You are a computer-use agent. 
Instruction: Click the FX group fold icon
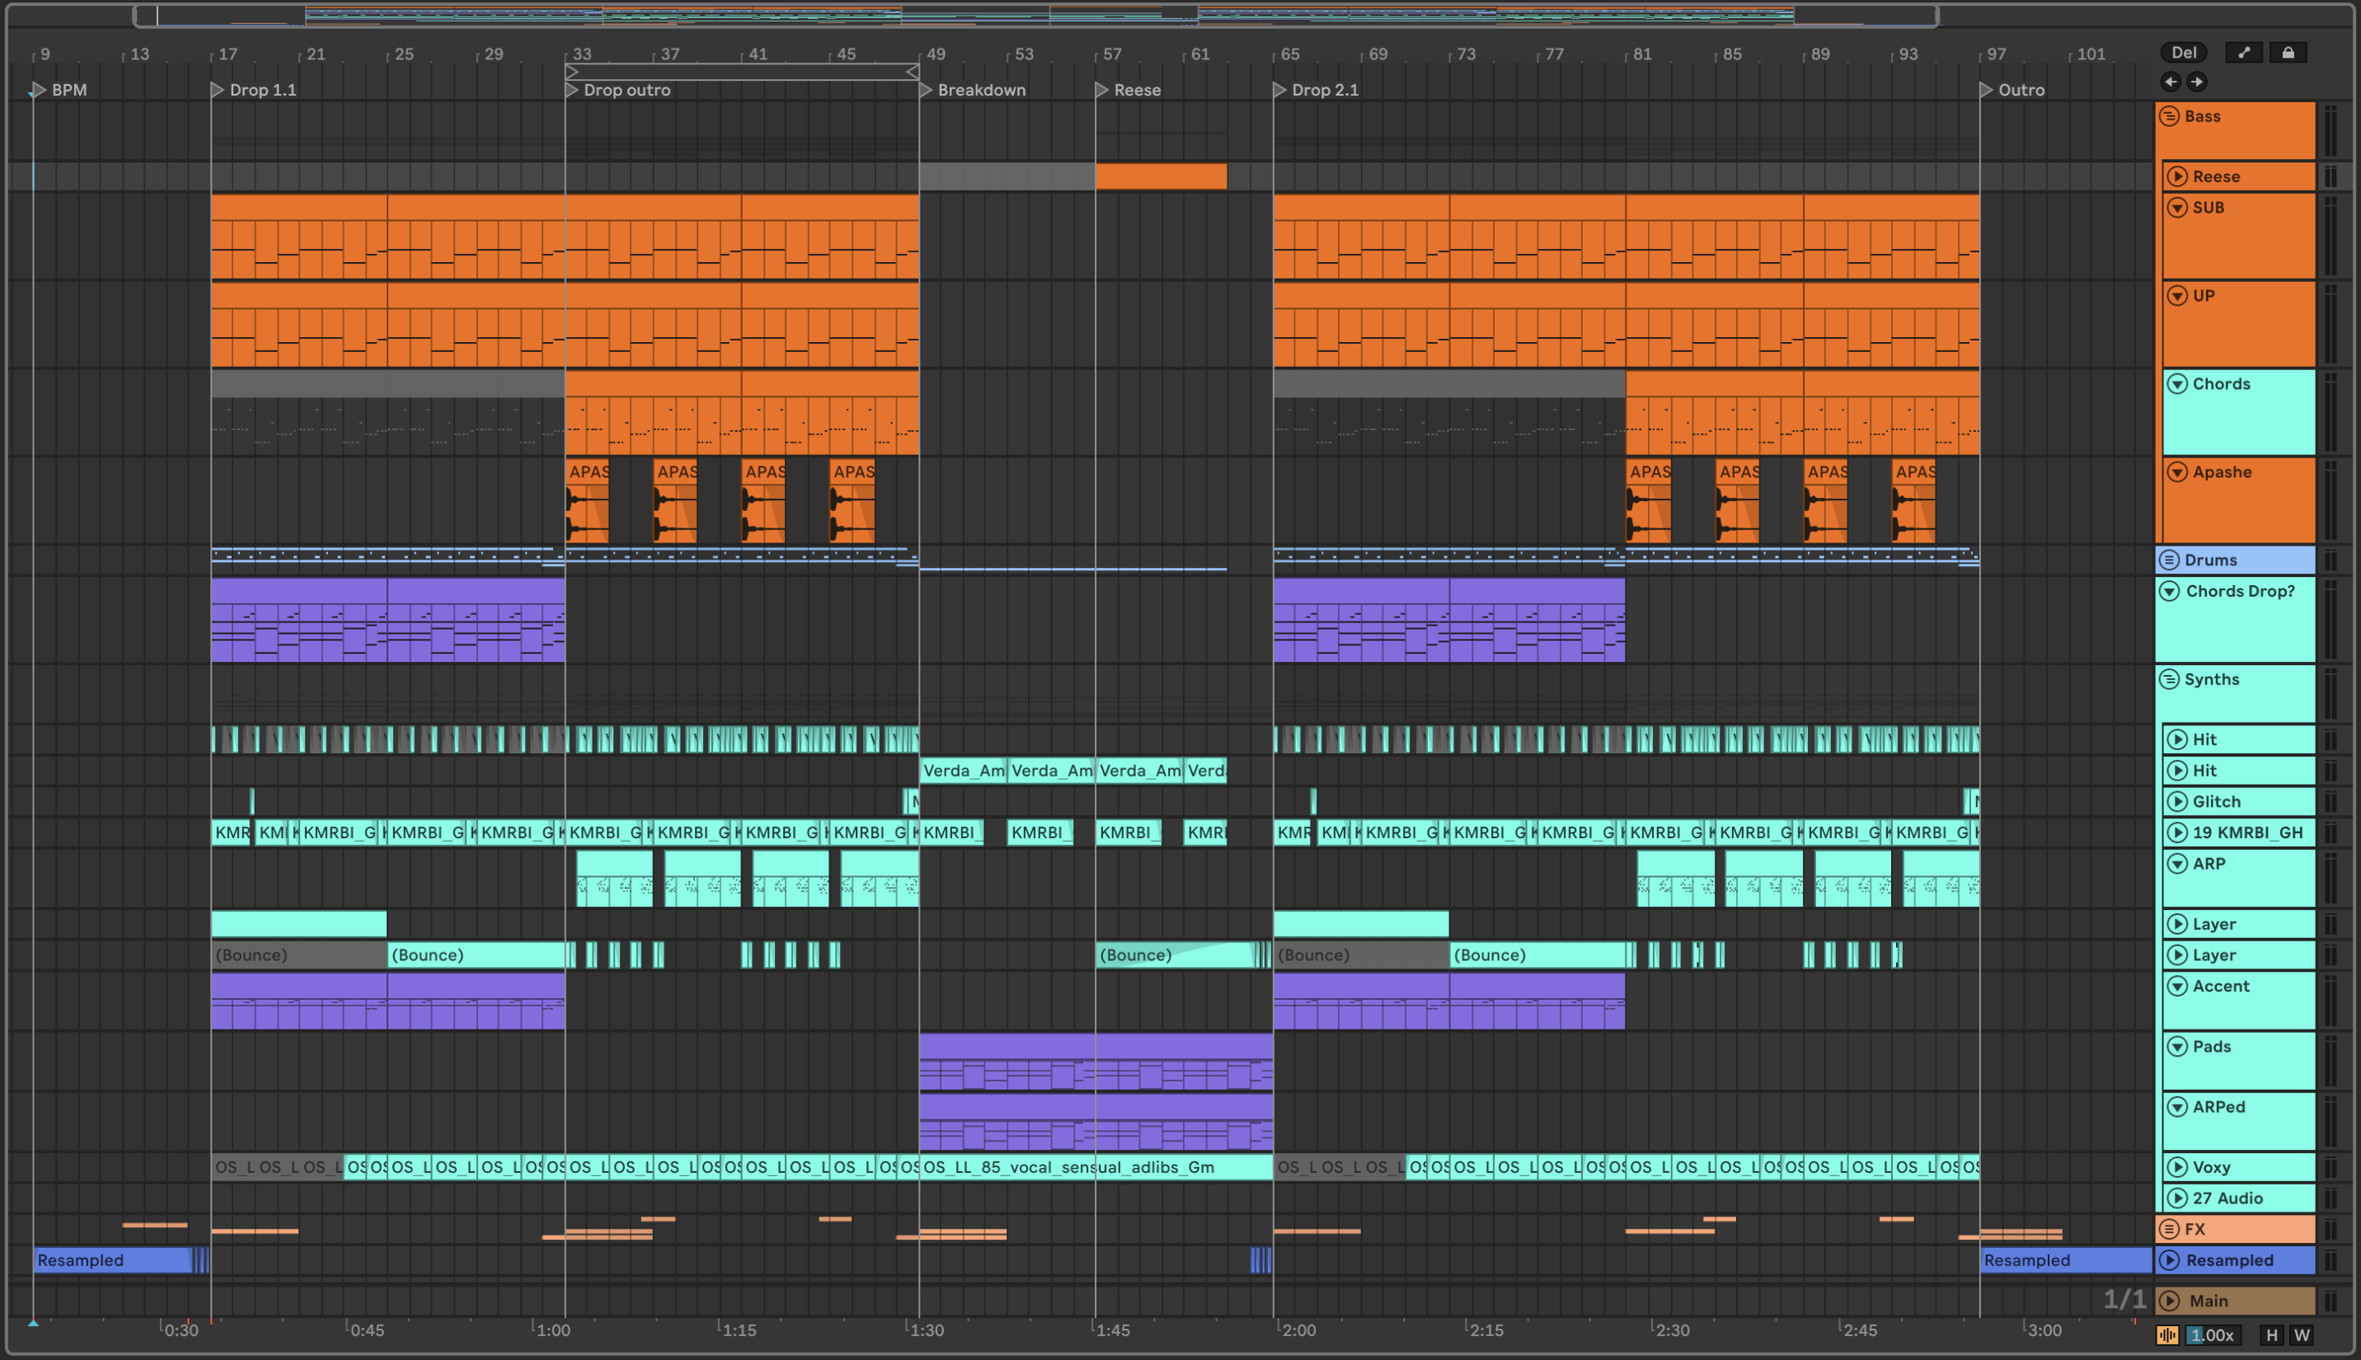pos(2170,1229)
